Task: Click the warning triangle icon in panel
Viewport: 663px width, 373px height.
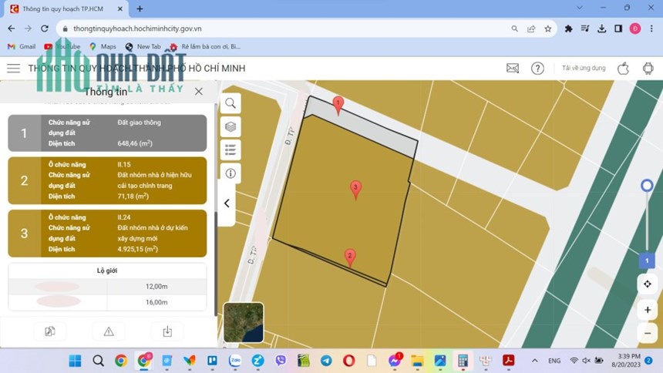Action: tap(109, 331)
